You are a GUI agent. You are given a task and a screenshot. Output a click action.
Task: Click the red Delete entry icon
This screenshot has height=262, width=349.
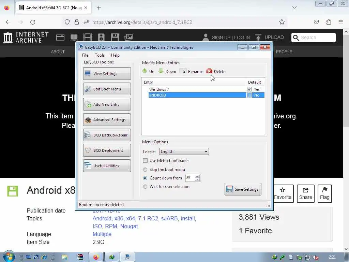pos(209,71)
